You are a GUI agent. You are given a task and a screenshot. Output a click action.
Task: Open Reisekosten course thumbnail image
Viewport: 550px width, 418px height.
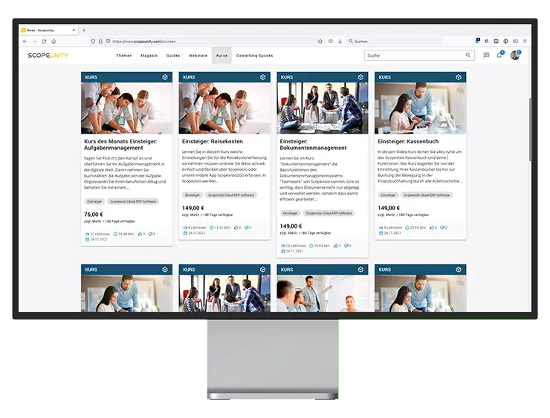tap(224, 108)
